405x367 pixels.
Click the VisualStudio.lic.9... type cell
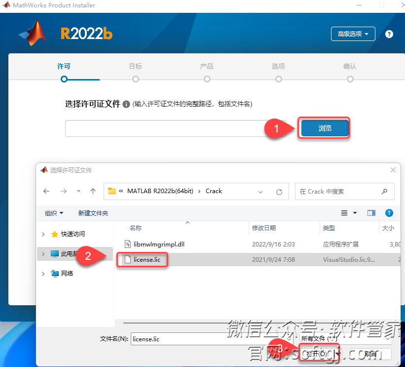click(349, 260)
